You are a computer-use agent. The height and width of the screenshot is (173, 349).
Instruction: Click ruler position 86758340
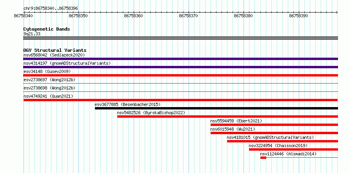(24, 16)
